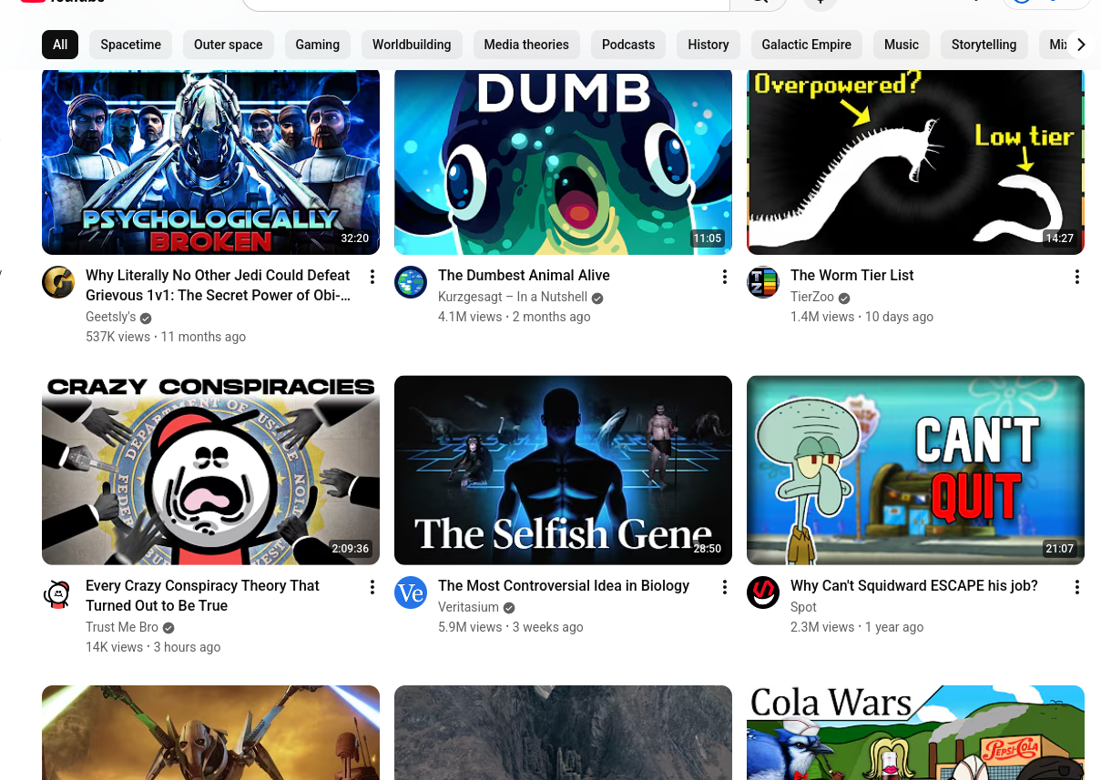Show more category chips with right arrow

pyautogui.click(x=1080, y=45)
